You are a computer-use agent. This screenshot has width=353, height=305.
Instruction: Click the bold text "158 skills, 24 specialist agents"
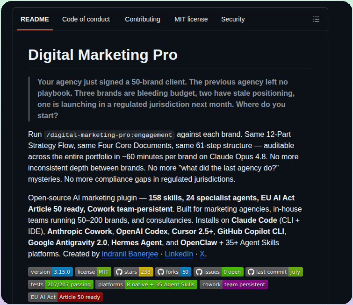pyautogui.click(x=202, y=198)
